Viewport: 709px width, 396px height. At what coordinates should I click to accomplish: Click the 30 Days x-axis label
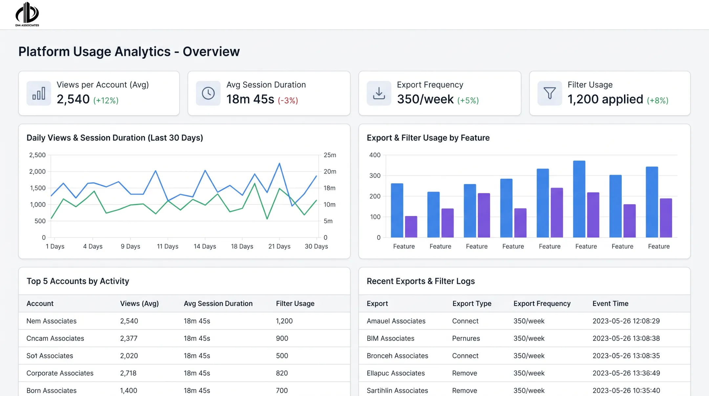(x=316, y=246)
